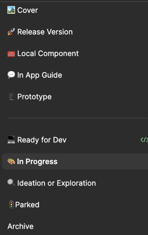Click the red toolbox icon

click(11, 54)
